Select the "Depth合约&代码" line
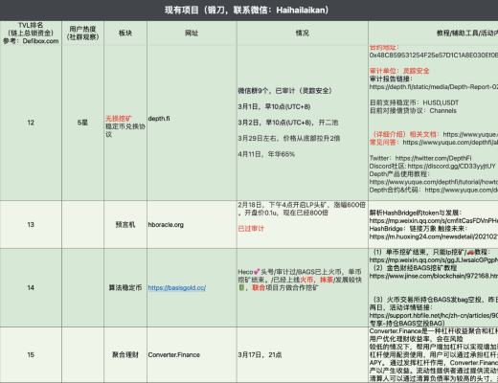This screenshot has width=498, height=383. coord(434,190)
